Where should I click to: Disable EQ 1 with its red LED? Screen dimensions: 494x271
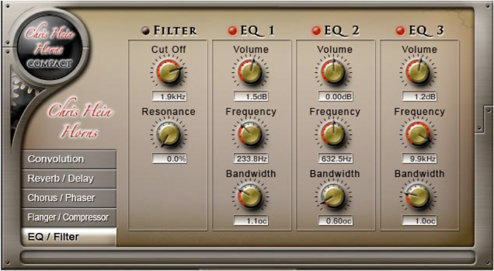pyautogui.click(x=232, y=31)
